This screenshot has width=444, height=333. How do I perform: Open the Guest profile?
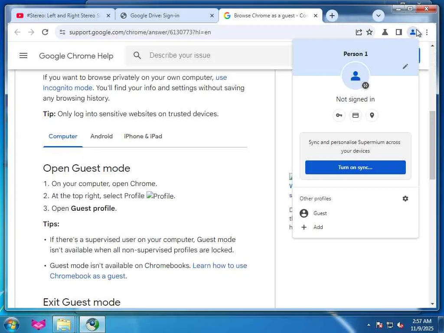(x=356, y=213)
